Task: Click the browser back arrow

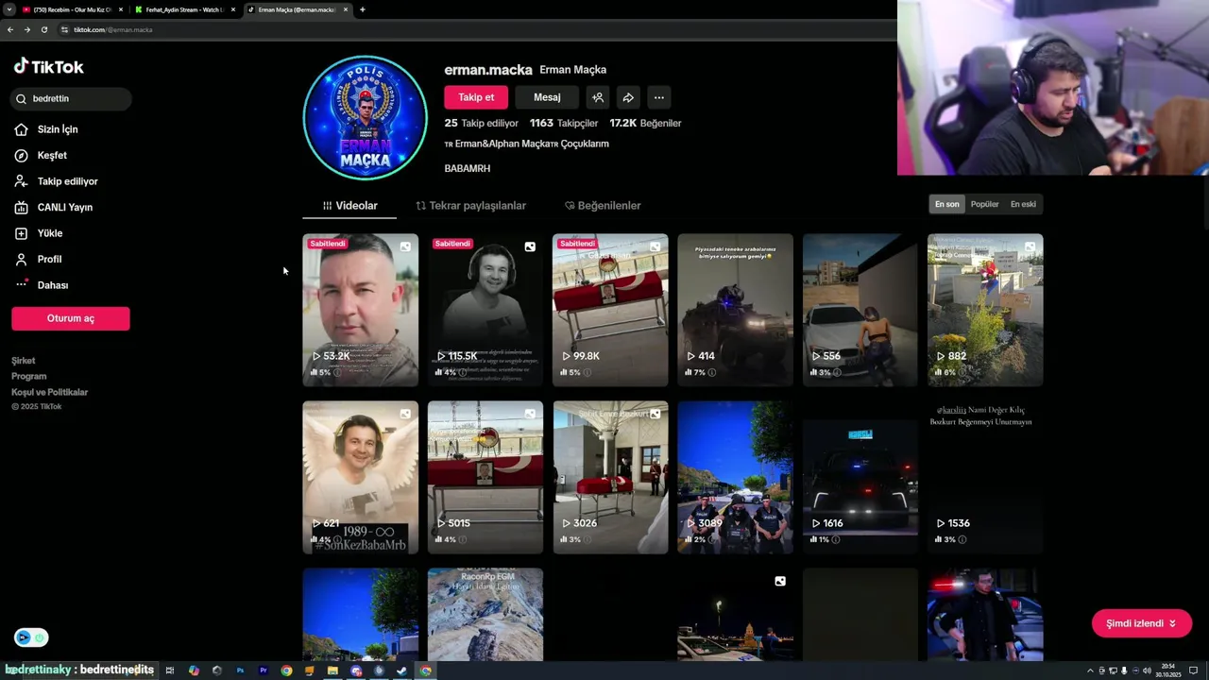Action: [x=9, y=29]
